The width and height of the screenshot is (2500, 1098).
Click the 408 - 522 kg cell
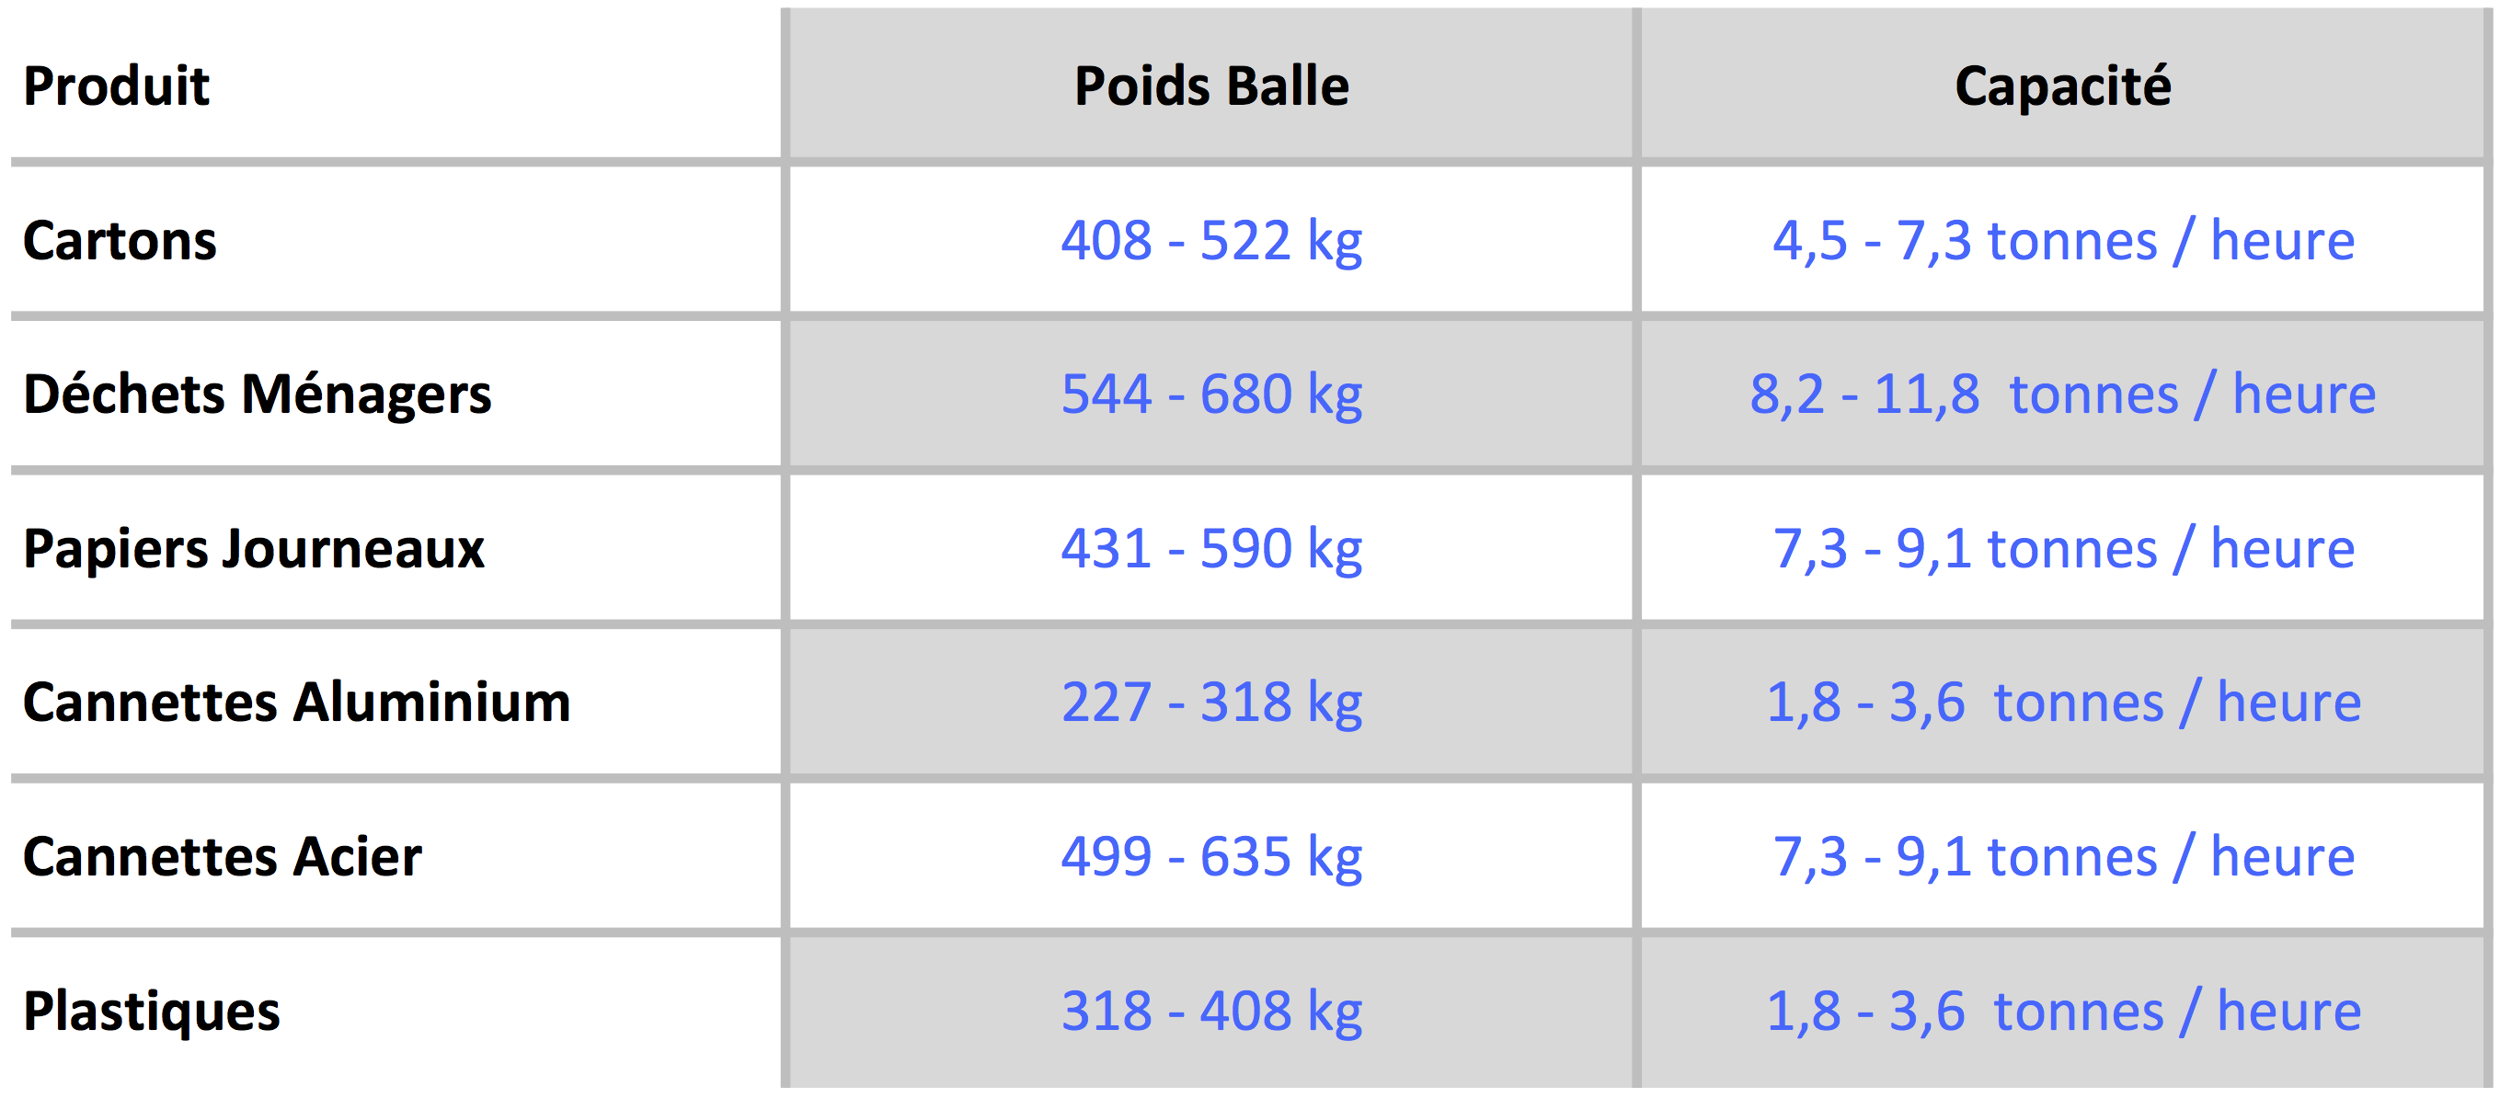tap(1211, 240)
